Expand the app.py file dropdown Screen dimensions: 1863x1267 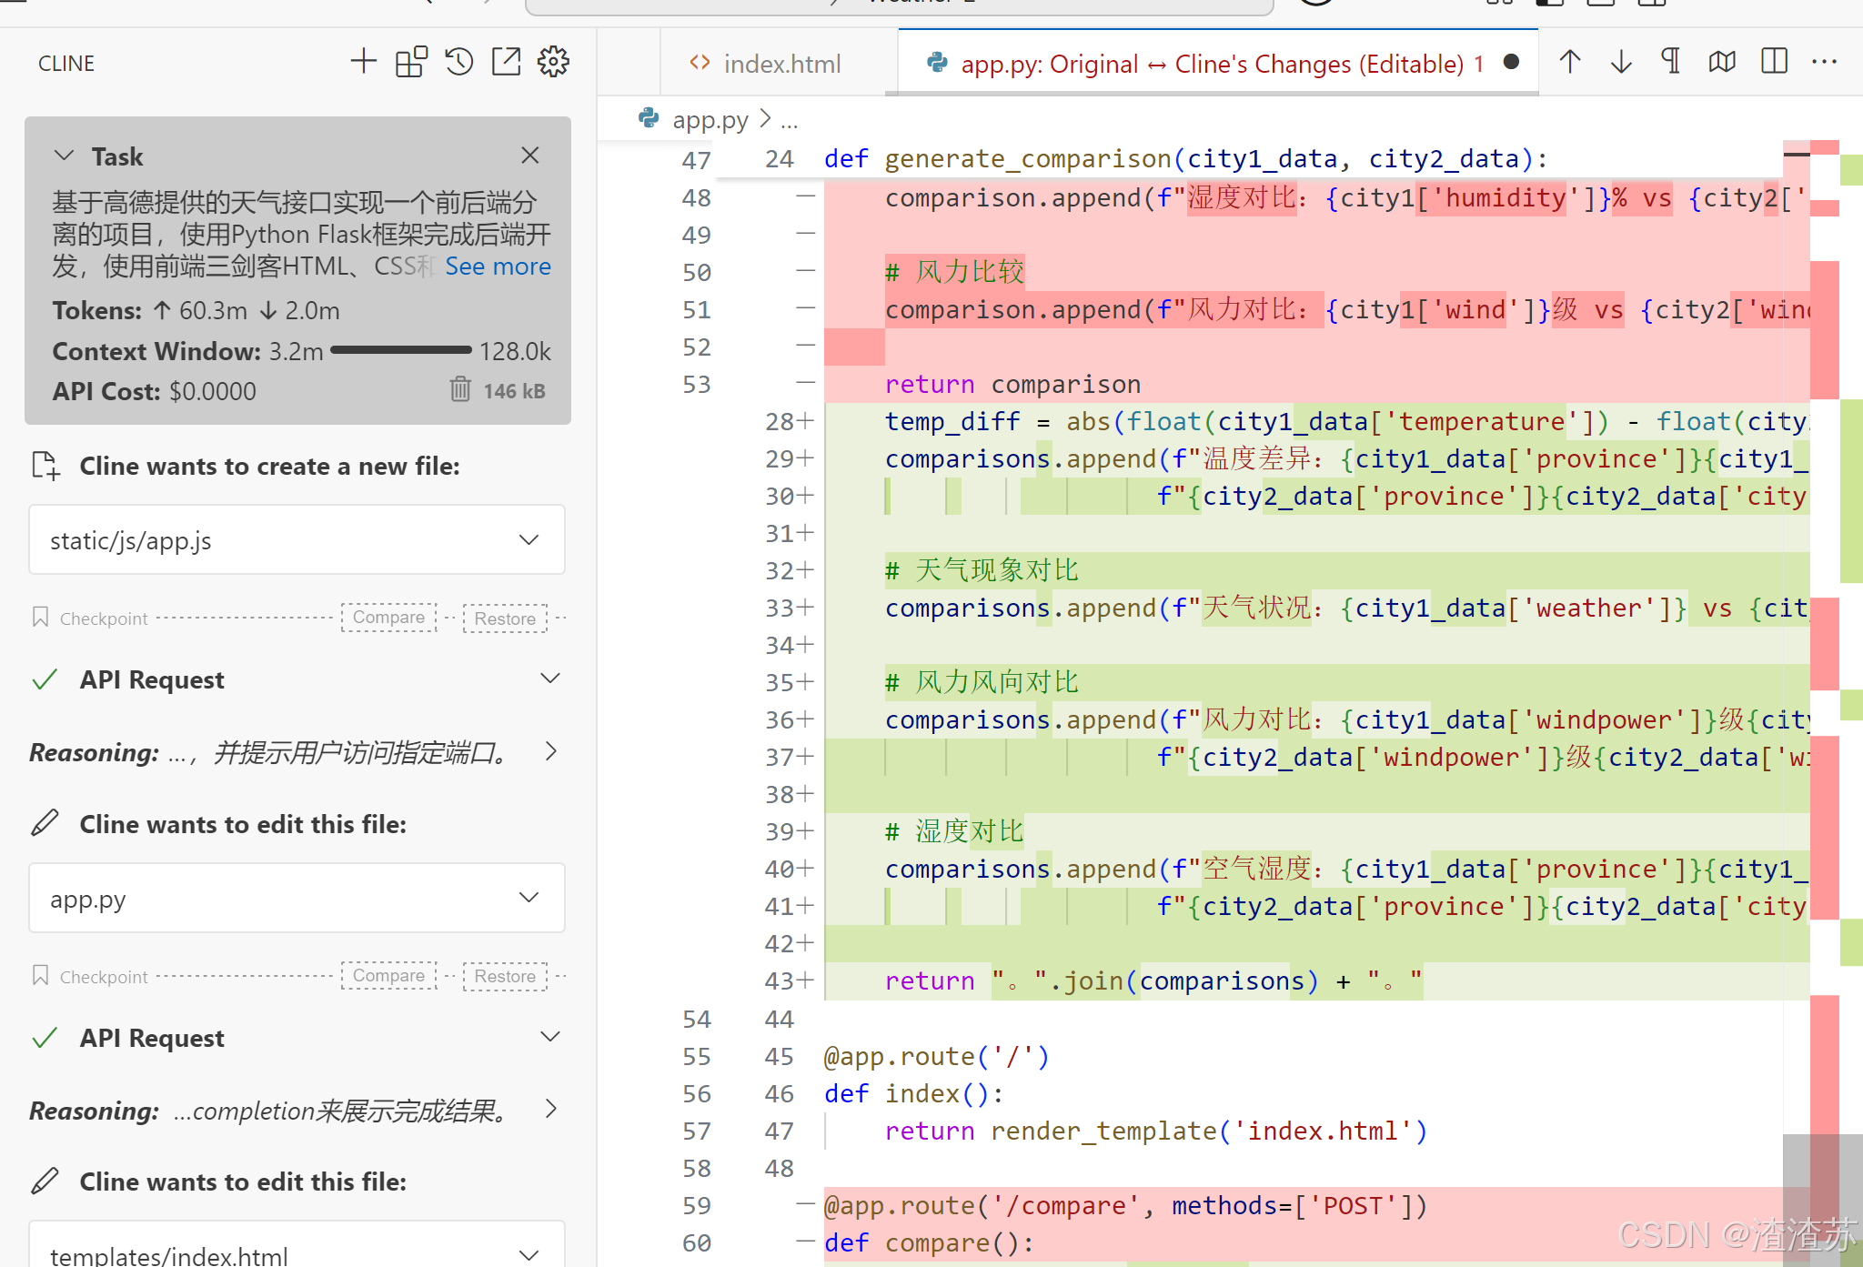pos(529,899)
